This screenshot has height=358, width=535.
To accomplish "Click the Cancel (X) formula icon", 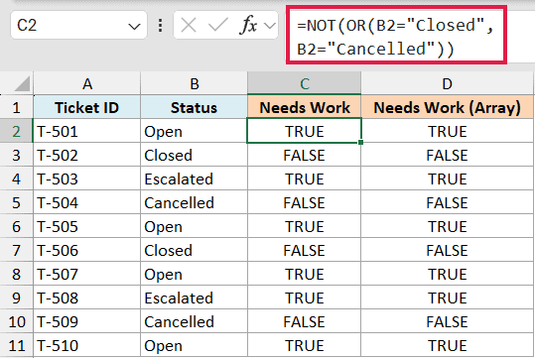I will point(189,25).
